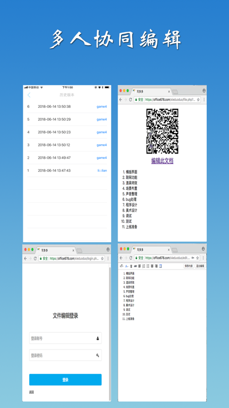The height and width of the screenshot is (408, 229).
Task: Bookmark the login page with star icon
Action: click(x=102, y=259)
